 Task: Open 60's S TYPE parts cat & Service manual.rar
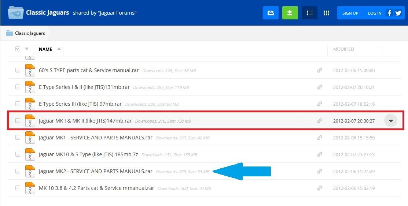[89, 70]
